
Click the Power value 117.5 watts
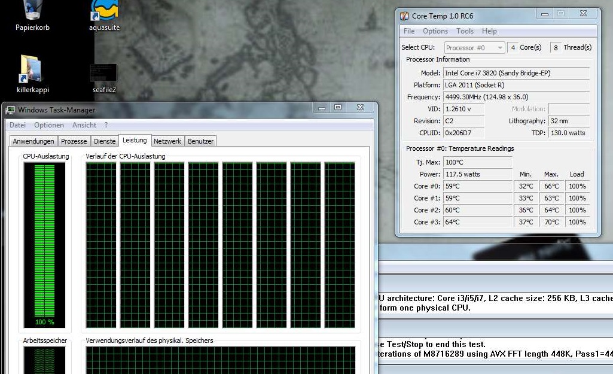click(x=478, y=174)
